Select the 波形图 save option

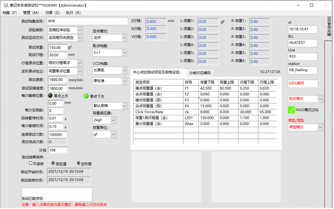tap(78, 163)
